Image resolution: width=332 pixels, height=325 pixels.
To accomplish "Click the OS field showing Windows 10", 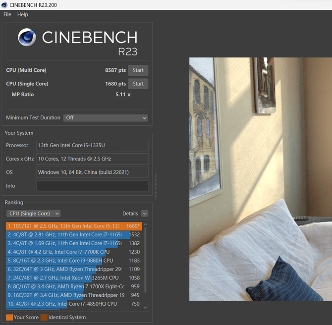I will [x=92, y=172].
